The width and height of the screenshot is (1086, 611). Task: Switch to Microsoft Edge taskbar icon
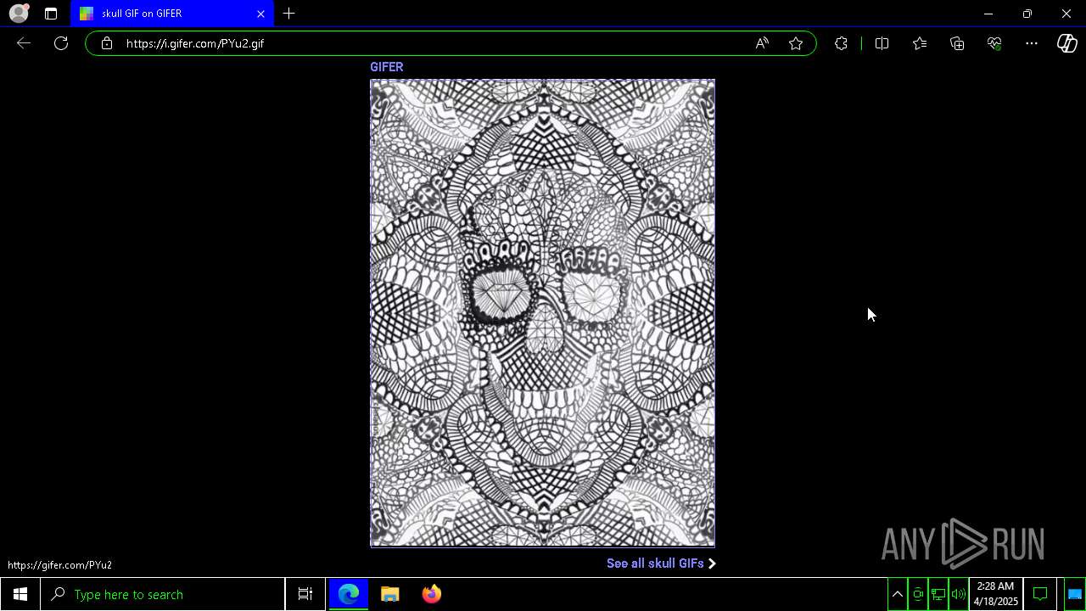pos(349,594)
